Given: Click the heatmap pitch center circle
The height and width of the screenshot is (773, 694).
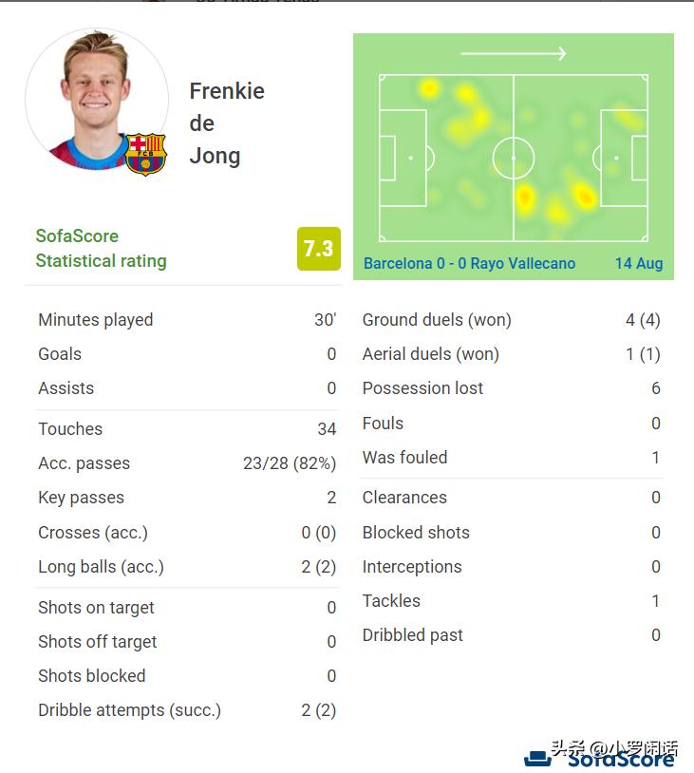Looking at the screenshot, I should point(514,158).
